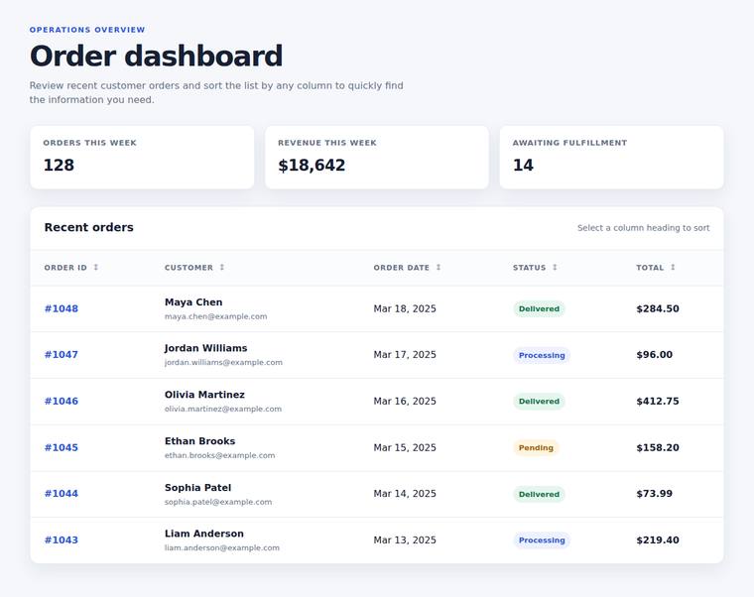Image resolution: width=754 pixels, height=597 pixels.
Task: Click email maya.chen@example.com
Action: coord(215,316)
